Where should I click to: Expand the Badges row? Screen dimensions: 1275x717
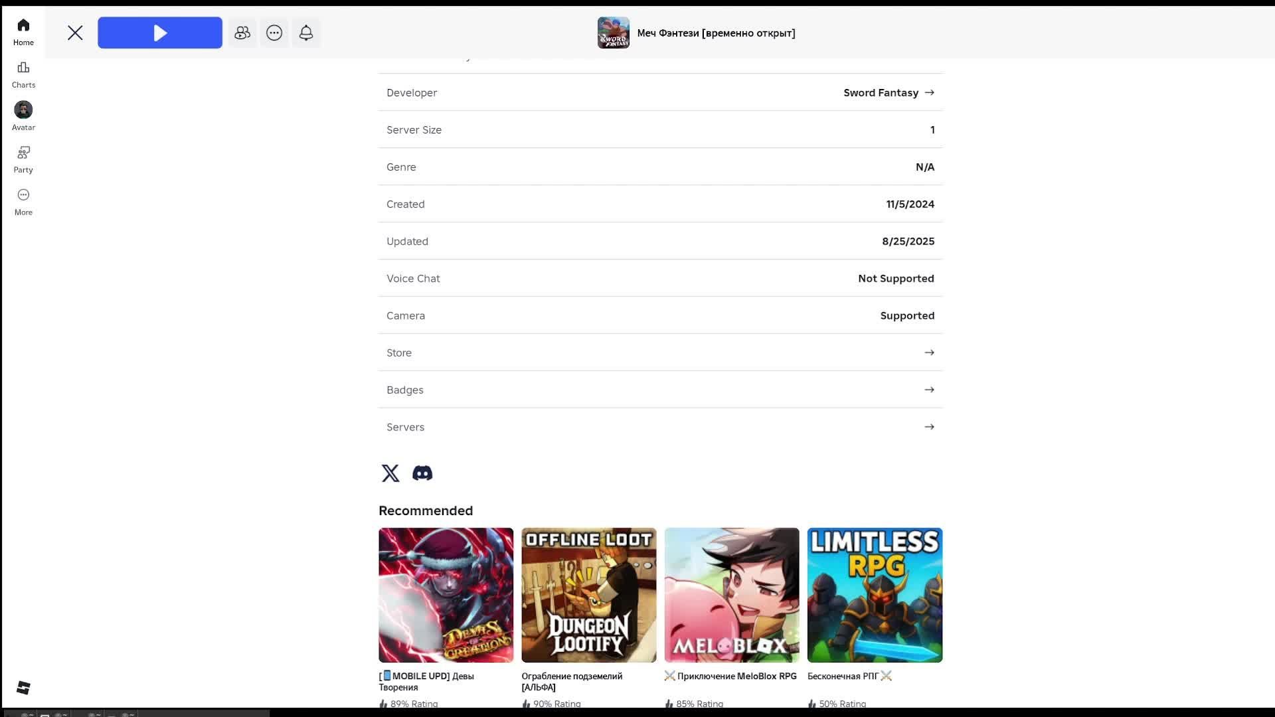click(x=660, y=390)
